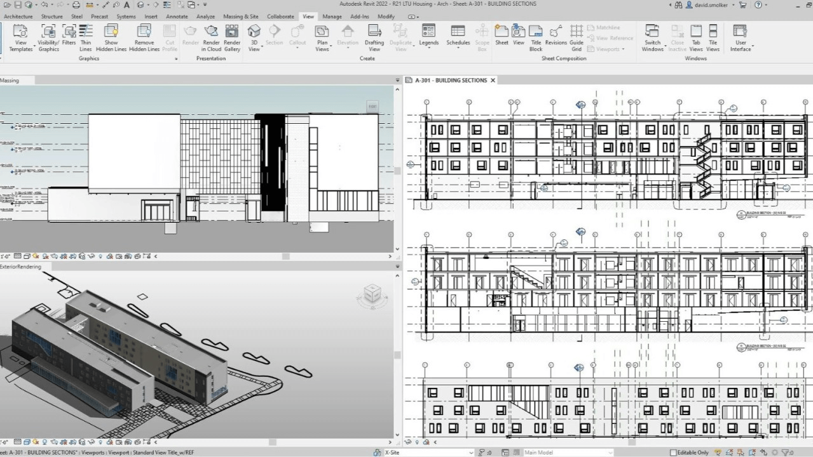Image resolution: width=813 pixels, height=457 pixels.
Task: Open sheet Revisions dialog
Action: pyautogui.click(x=556, y=35)
